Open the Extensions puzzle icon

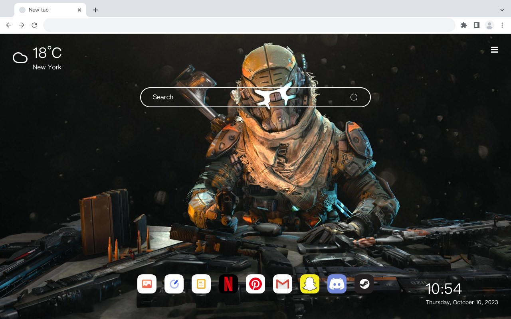point(463,25)
